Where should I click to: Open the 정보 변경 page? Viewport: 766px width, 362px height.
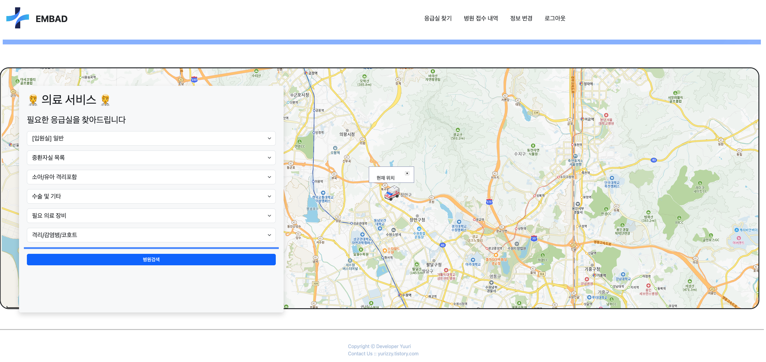pos(521,18)
